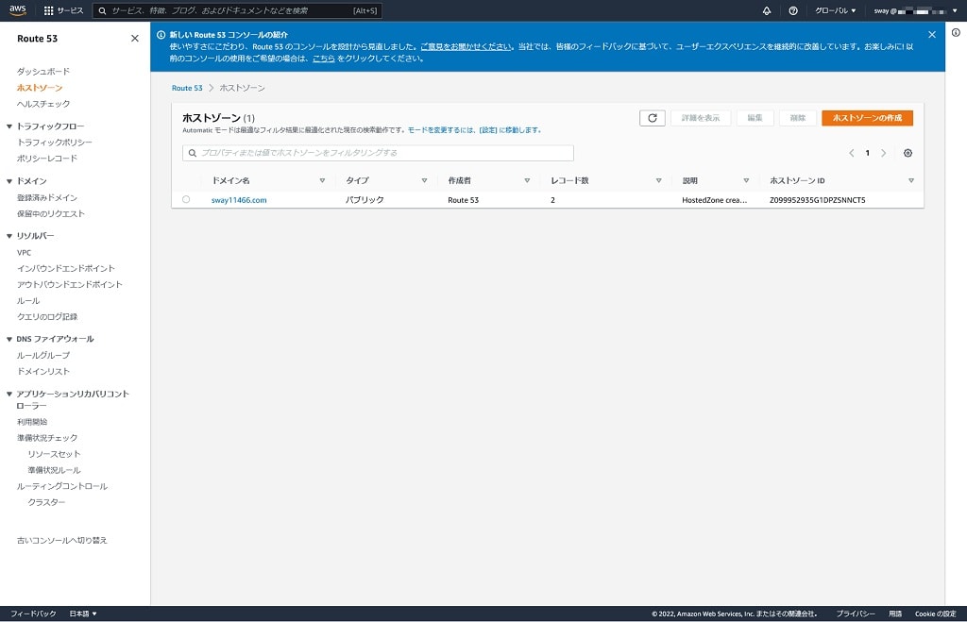
Task: Collapse the アプリケーションリカバリコントローラー section
Action: point(9,394)
